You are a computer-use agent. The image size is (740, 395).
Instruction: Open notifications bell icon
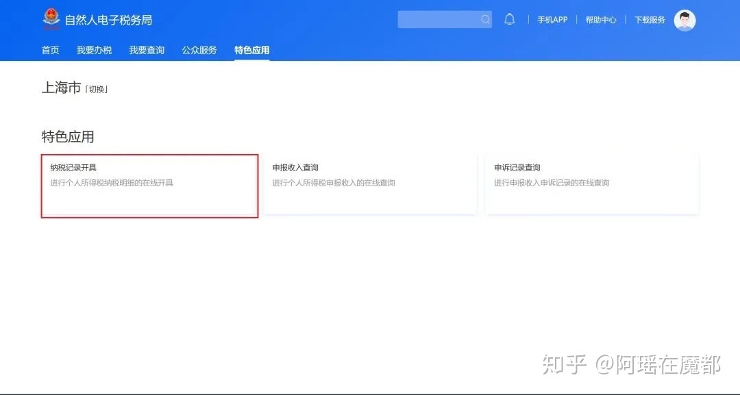click(x=509, y=19)
